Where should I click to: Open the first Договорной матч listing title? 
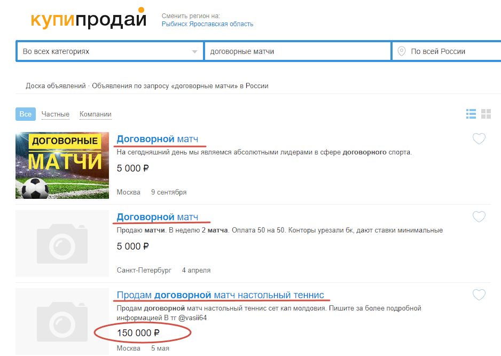[157, 139]
